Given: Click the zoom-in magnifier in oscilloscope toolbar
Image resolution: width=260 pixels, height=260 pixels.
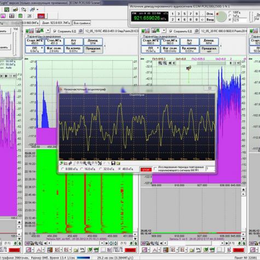Looking at the screenshot, I should pos(85,163).
